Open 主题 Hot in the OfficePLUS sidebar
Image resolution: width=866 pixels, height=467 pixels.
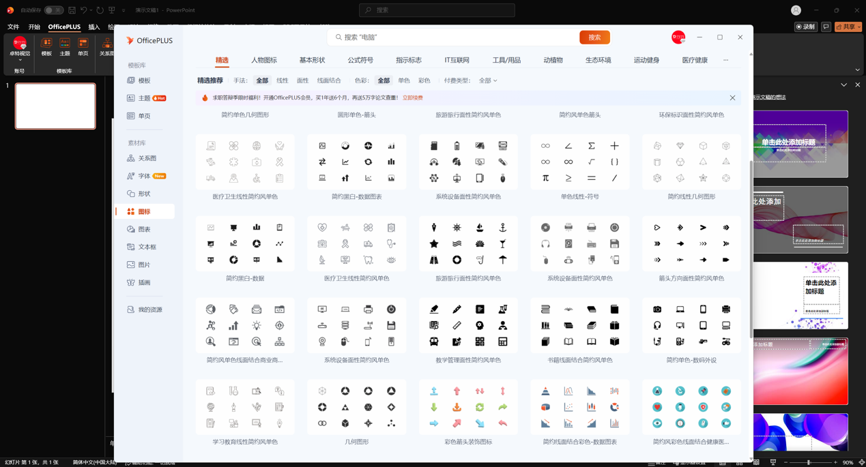(x=145, y=98)
